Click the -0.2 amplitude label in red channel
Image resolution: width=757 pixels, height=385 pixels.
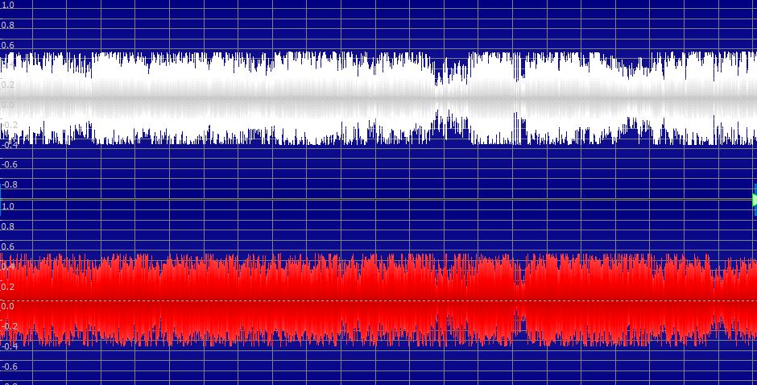point(9,326)
